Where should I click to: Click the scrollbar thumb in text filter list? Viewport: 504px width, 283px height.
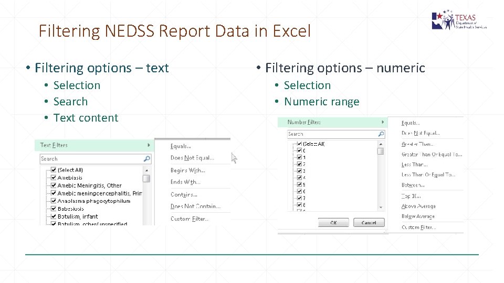(146, 178)
